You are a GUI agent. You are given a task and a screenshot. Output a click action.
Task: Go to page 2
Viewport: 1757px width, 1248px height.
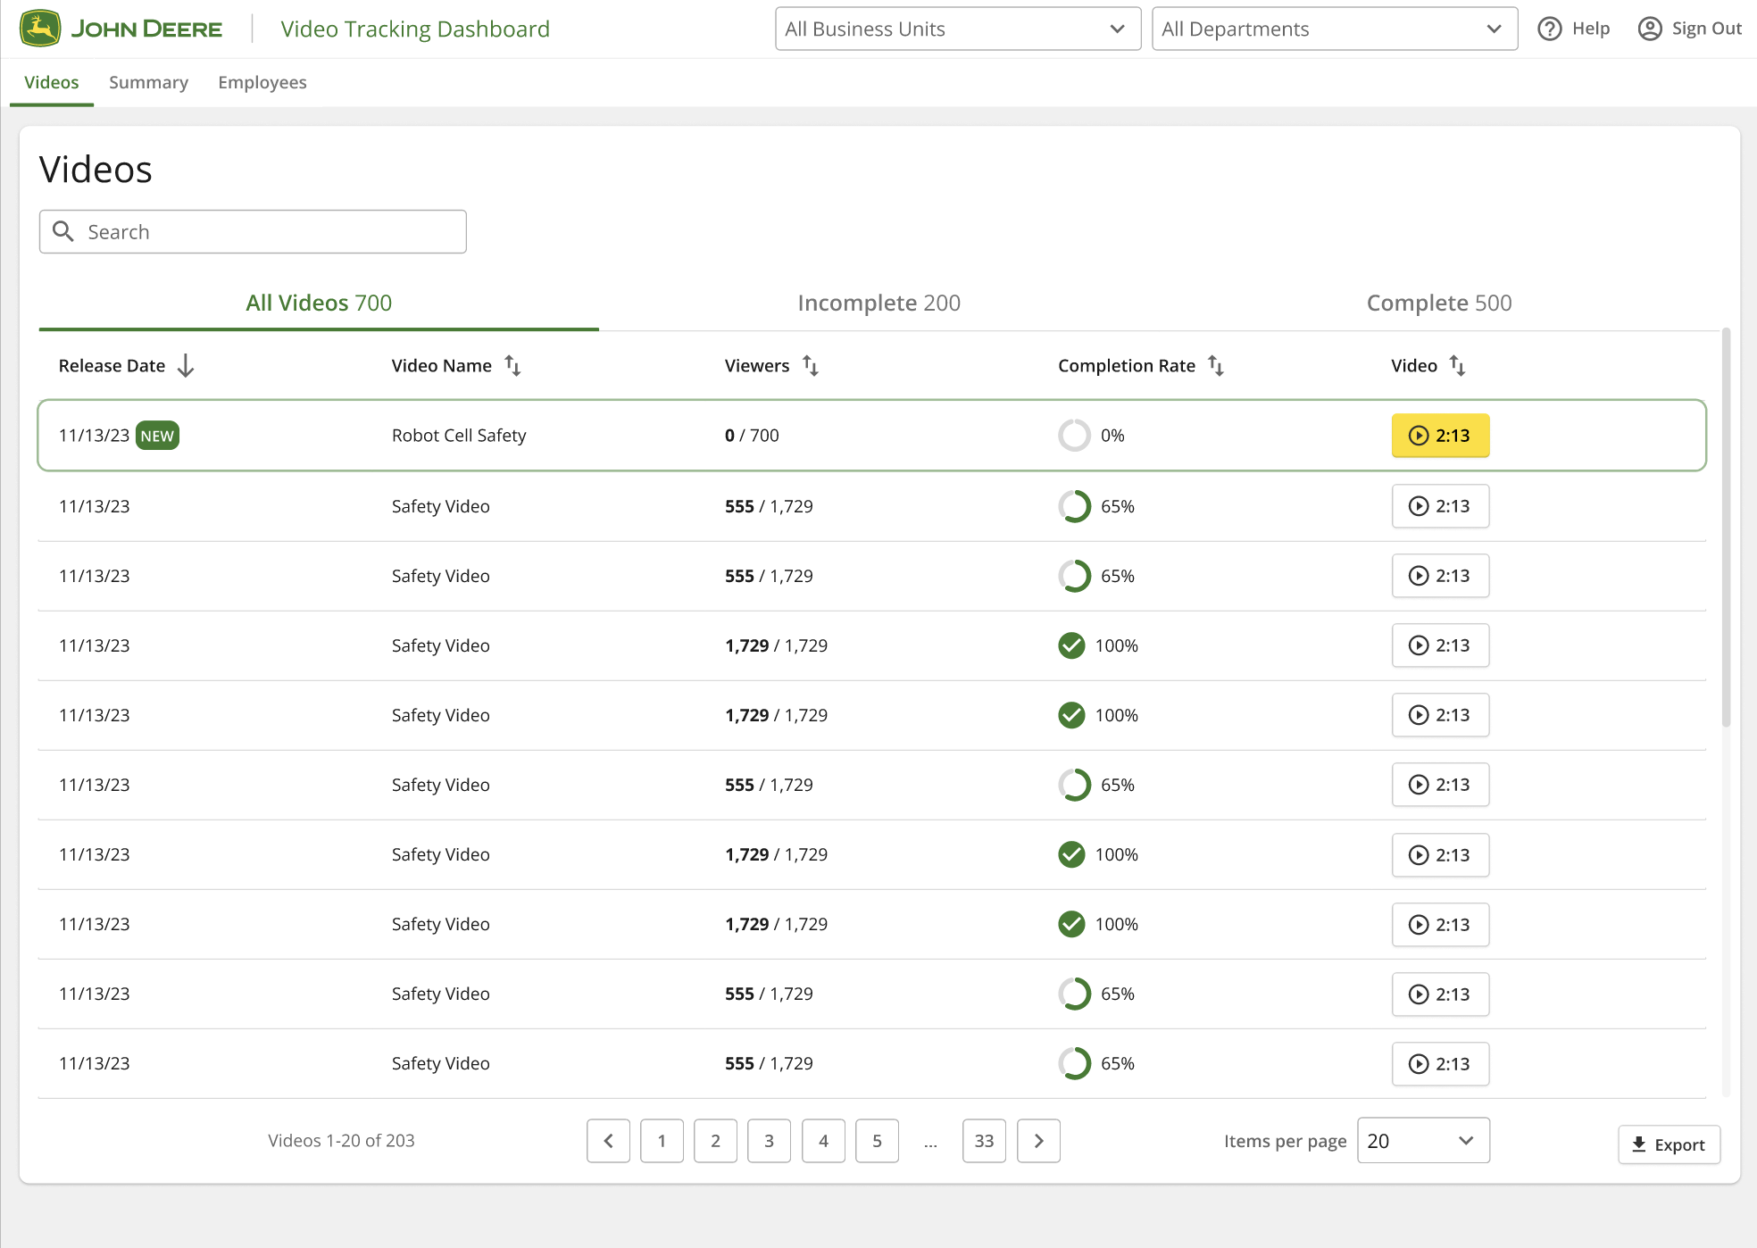[x=715, y=1141]
